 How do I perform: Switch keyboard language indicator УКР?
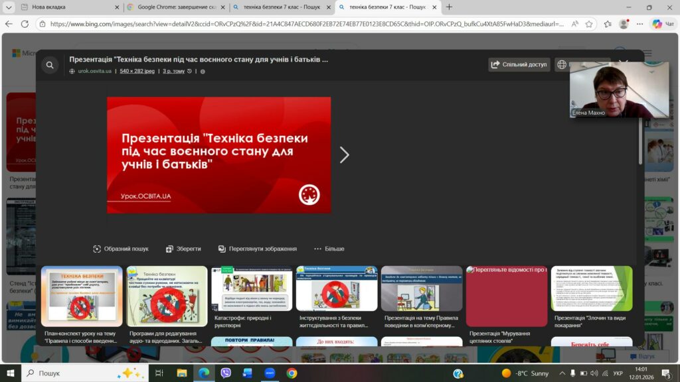click(x=617, y=373)
